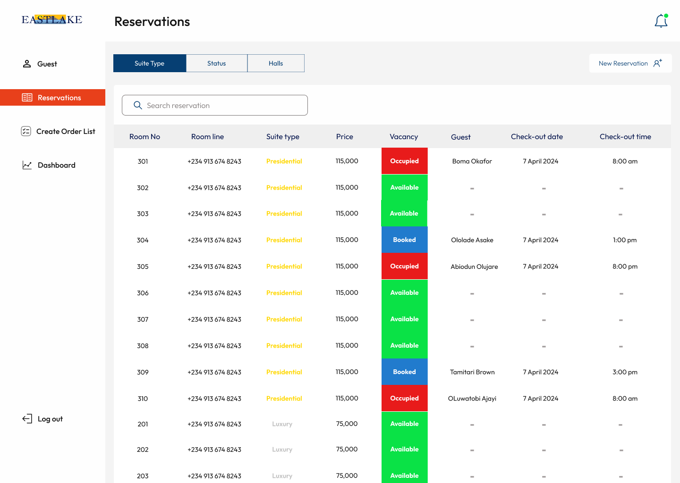Click the add-person icon in New Reservation
The width and height of the screenshot is (680, 483).
click(x=658, y=63)
